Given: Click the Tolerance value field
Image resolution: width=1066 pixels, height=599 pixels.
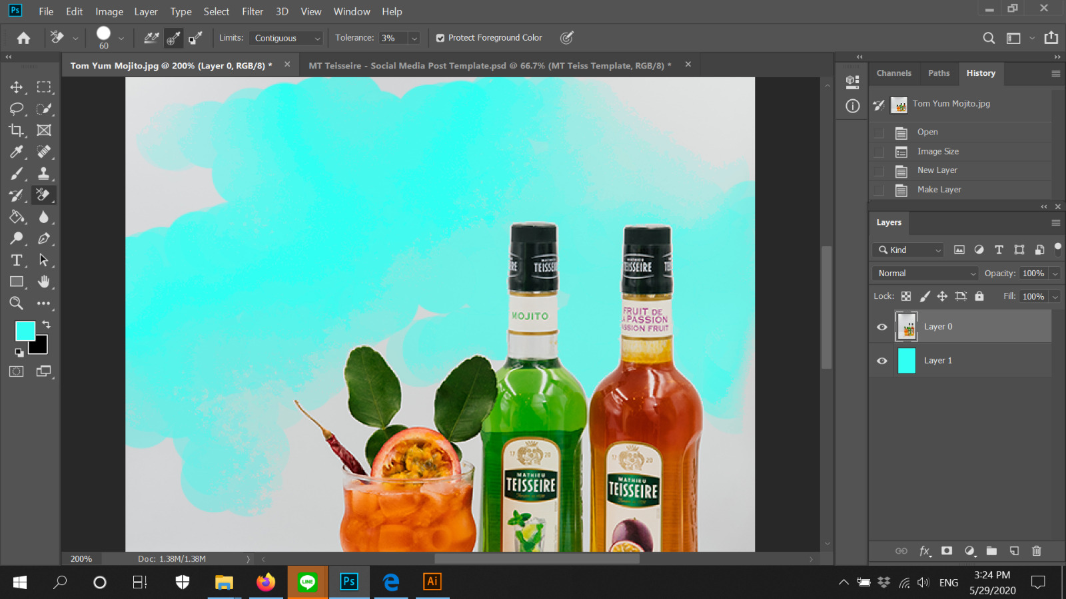Looking at the screenshot, I should click(x=393, y=38).
